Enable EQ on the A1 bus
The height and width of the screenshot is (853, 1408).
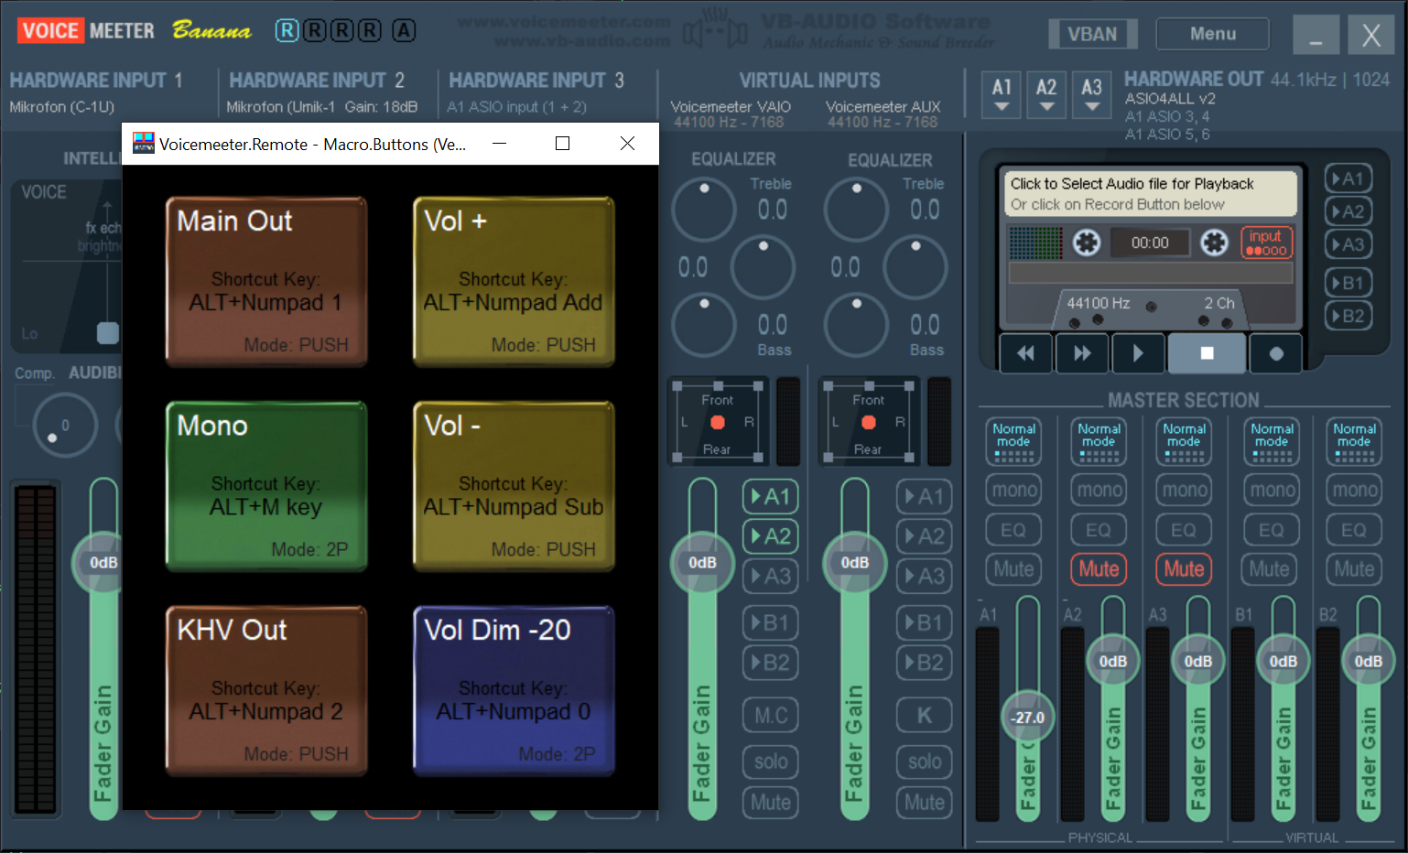[x=1014, y=530]
